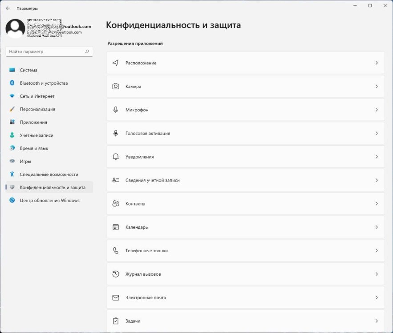393x333 pixels.
Task: Click the Location arrow icon
Action: click(x=116, y=63)
